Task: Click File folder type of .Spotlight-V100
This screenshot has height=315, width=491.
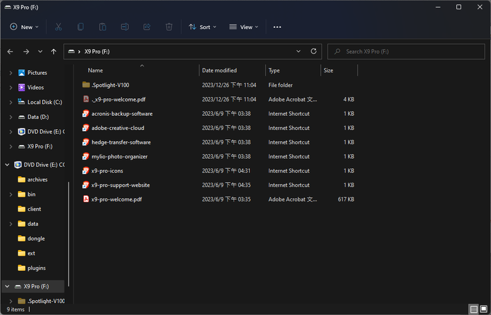Action: 280,85
